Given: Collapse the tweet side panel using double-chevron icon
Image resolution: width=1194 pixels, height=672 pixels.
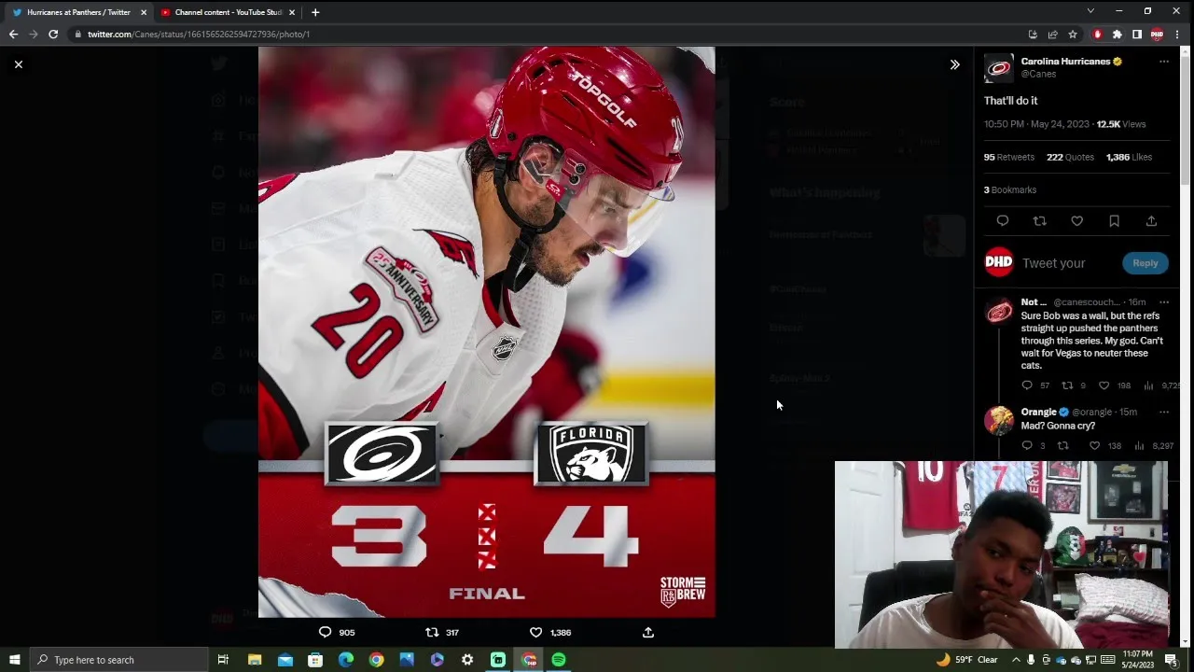Looking at the screenshot, I should click(x=954, y=64).
